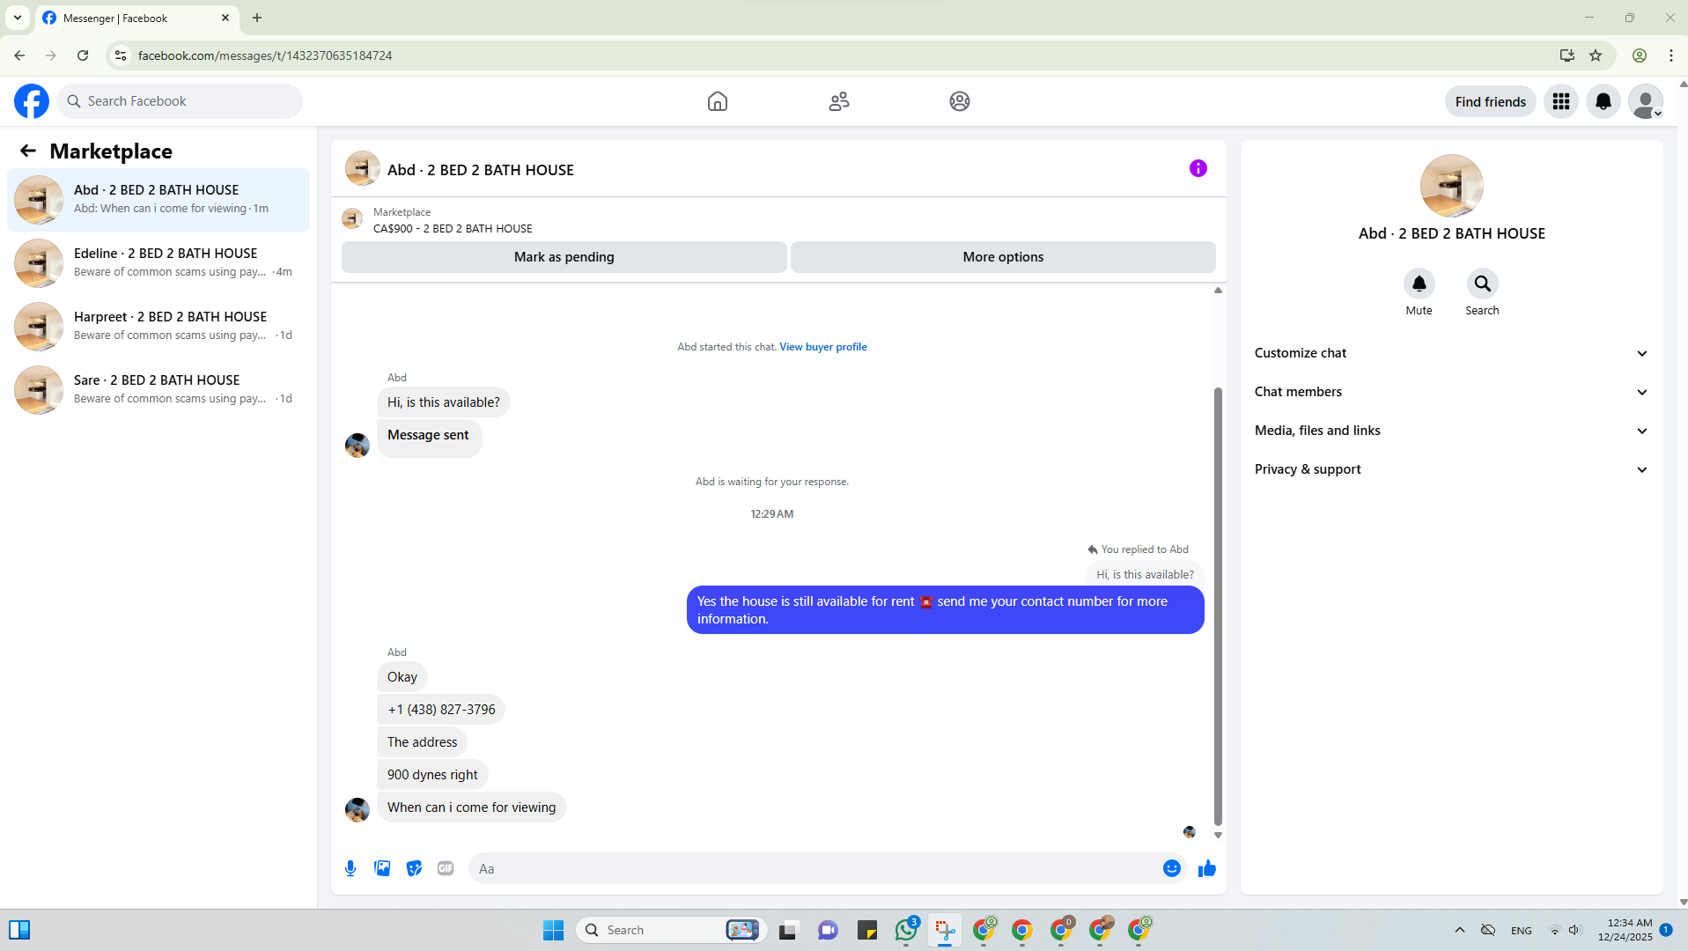Open Abd profile picture in right panel
Image resolution: width=1688 pixels, height=951 pixels.
point(1451,186)
